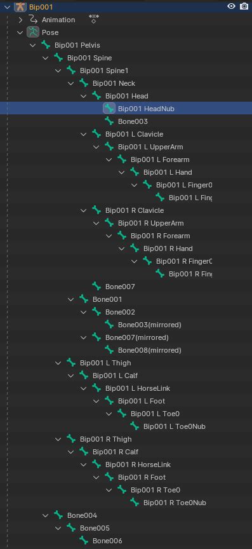Select the Bip001 R Clavicle label
The image size is (252, 549).
(x=135, y=210)
